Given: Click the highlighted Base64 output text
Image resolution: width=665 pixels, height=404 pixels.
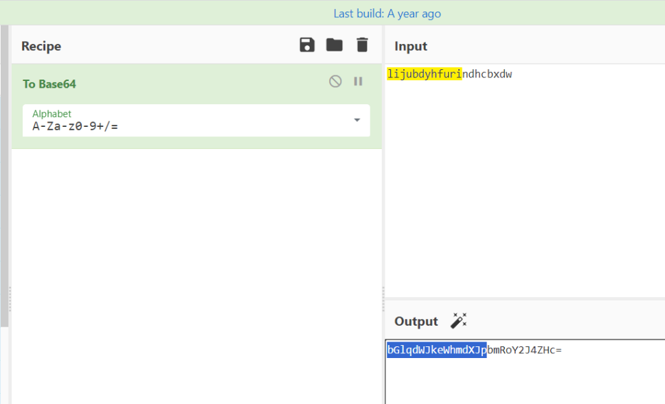Looking at the screenshot, I should point(437,350).
